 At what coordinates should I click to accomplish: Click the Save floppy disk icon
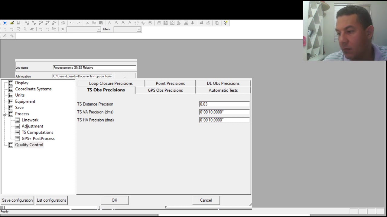pyautogui.click(x=18, y=23)
